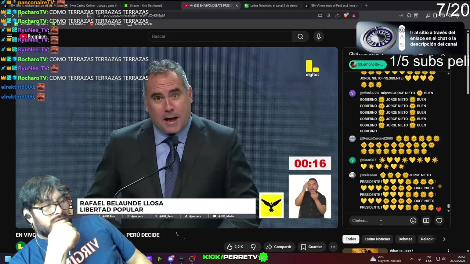Open the browser extensions puzzle icon
The height and width of the screenshot is (264, 470).
(409, 15)
